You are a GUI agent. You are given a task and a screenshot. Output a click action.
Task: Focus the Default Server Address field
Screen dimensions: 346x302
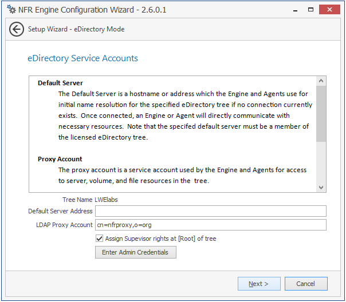[x=210, y=212]
